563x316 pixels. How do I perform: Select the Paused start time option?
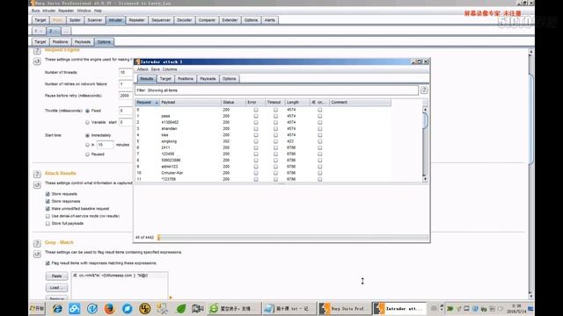click(87, 154)
